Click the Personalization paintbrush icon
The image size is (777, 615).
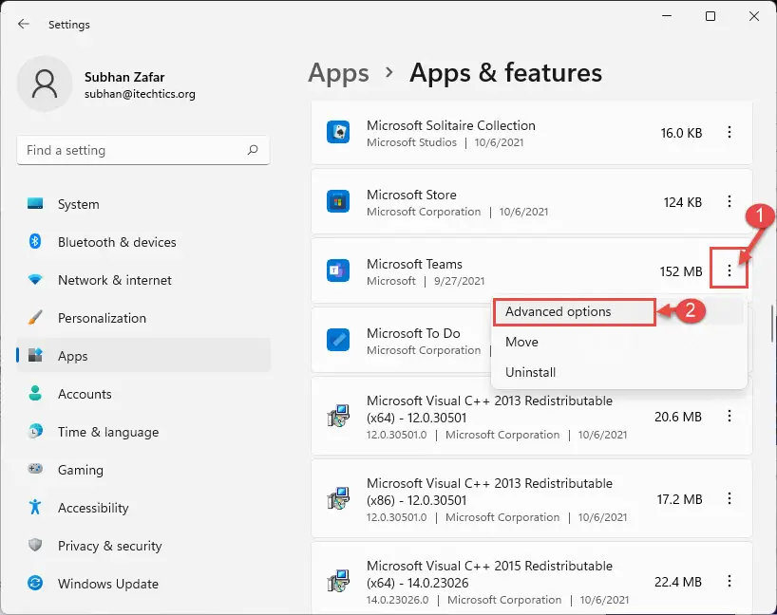[35, 317]
